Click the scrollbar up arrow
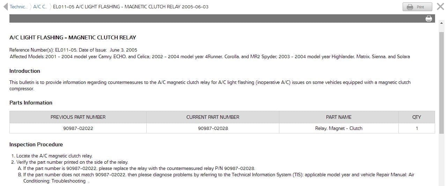Screen dimensions: 448x186 click(x=441, y=23)
